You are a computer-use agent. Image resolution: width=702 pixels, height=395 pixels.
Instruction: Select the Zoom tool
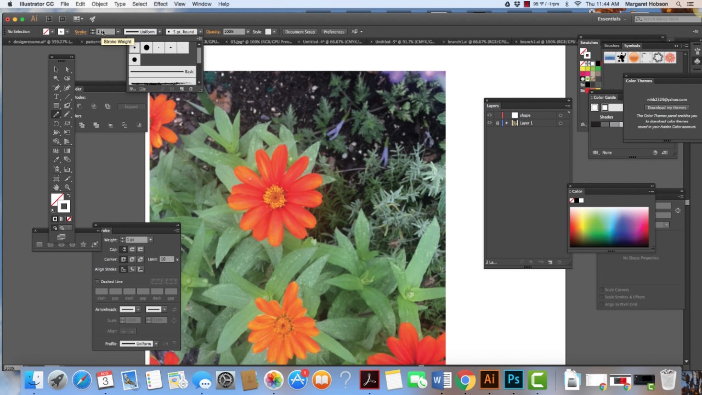point(67,188)
